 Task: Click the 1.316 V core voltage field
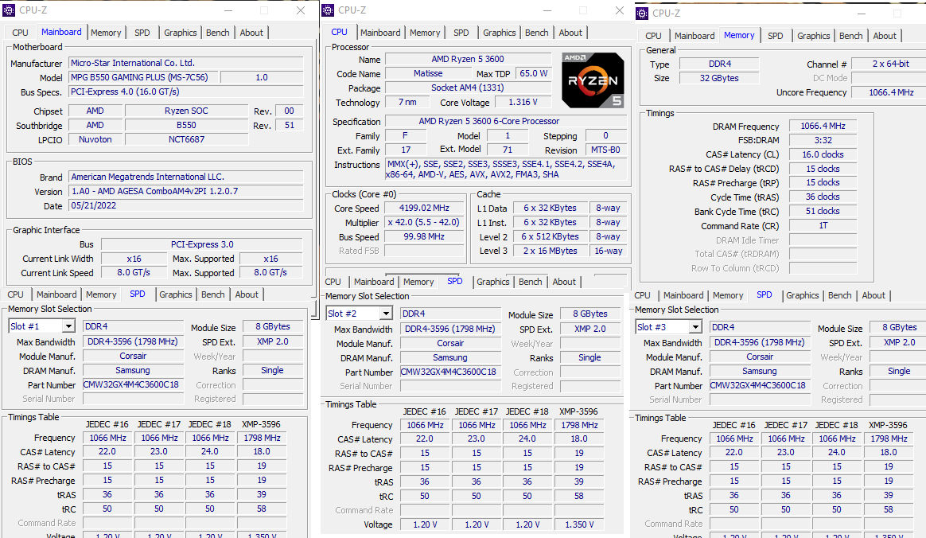point(523,102)
